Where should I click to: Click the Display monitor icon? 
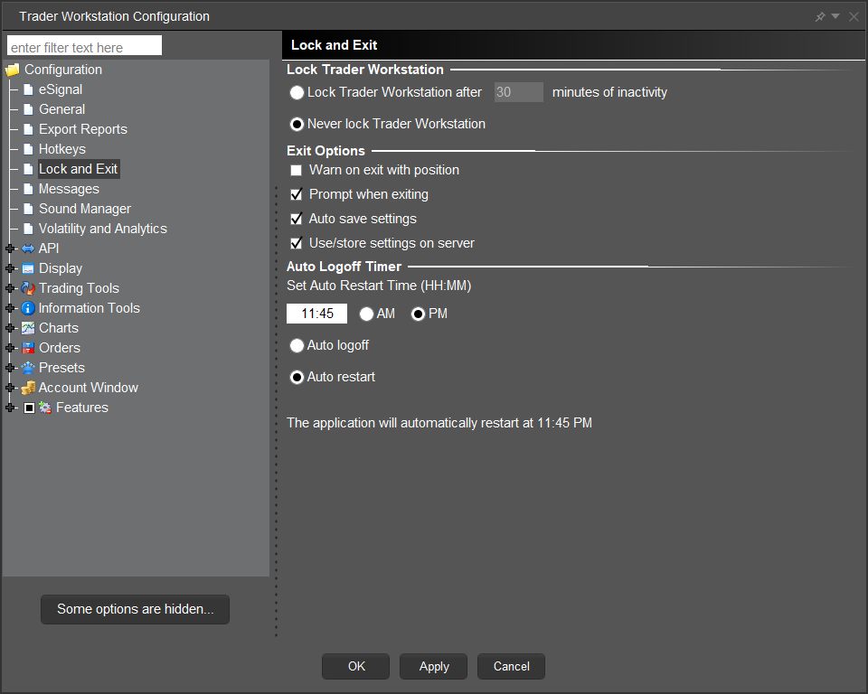[28, 268]
